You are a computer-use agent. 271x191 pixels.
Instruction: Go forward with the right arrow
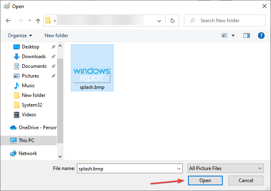[20, 21]
